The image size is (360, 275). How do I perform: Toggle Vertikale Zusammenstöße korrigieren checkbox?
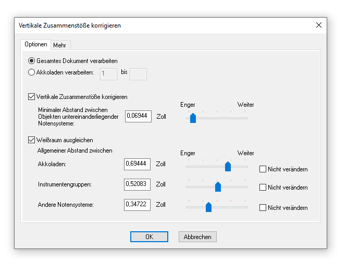point(31,97)
